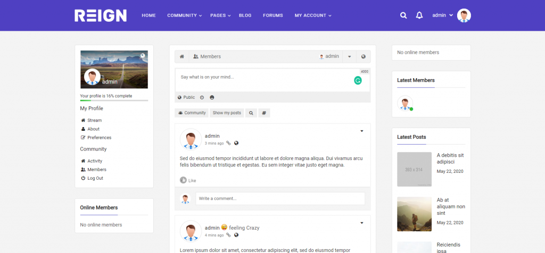Open Activity in Community sidebar
The height and width of the screenshot is (253, 545).
coord(92,161)
